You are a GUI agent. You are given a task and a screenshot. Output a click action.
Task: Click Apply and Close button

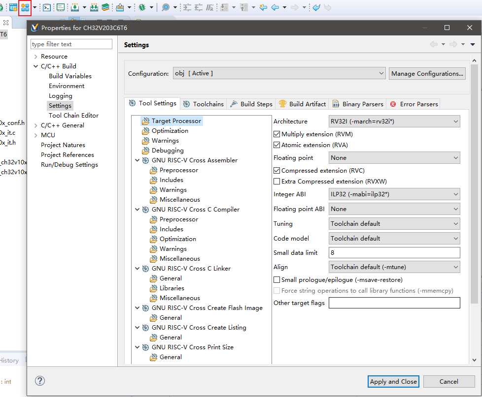393,381
